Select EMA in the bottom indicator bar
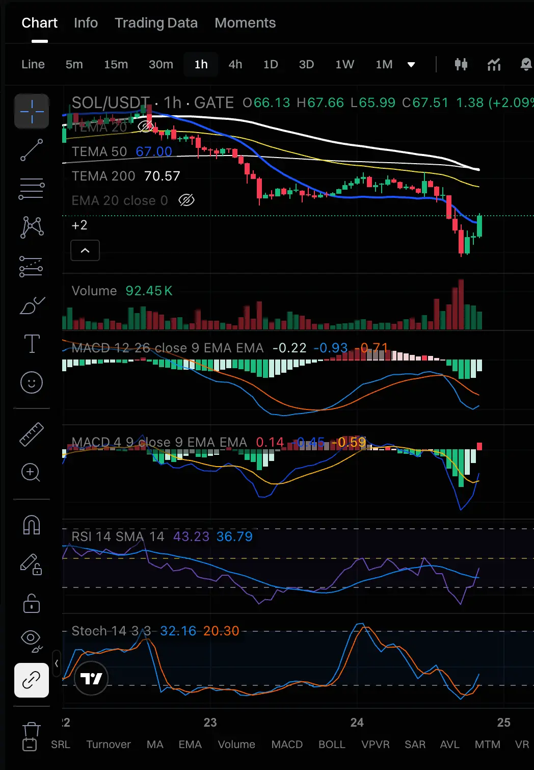The width and height of the screenshot is (534, 770). pos(190,745)
